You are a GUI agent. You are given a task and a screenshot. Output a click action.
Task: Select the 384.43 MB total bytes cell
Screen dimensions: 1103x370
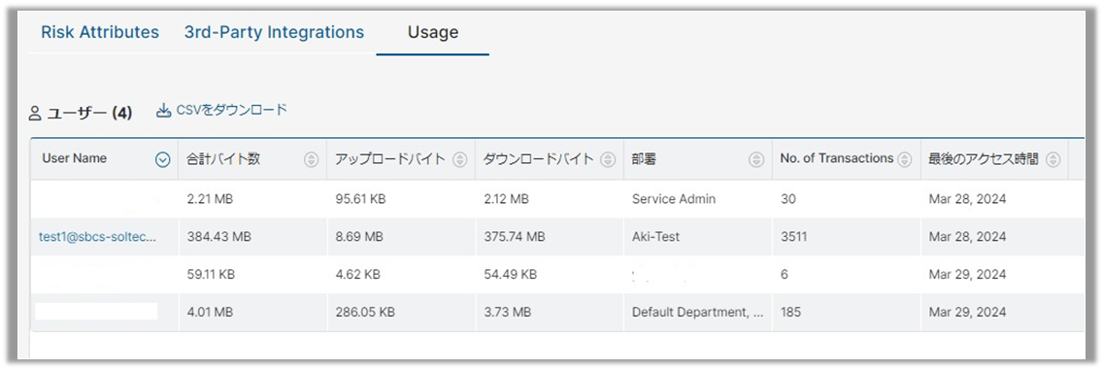(x=252, y=237)
